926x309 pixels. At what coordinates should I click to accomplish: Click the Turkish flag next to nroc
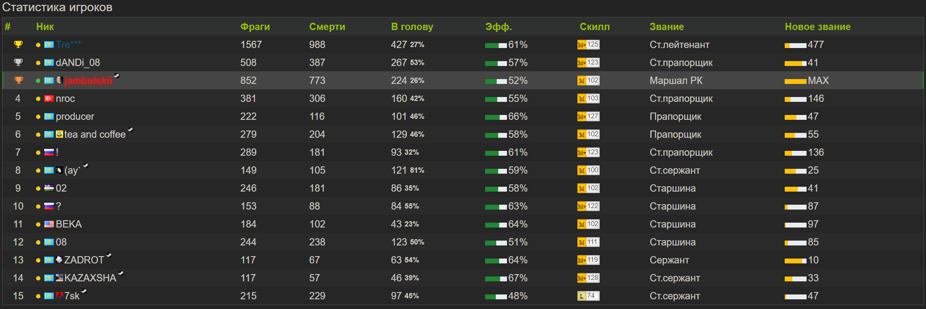click(x=49, y=98)
